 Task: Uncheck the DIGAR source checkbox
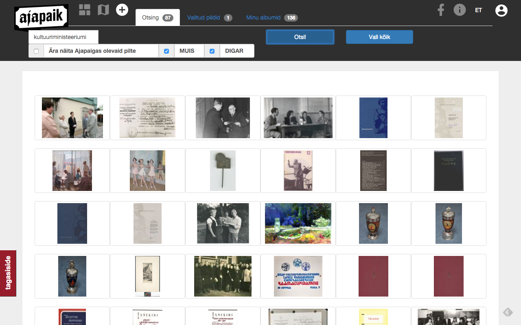[x=212, y=51]
